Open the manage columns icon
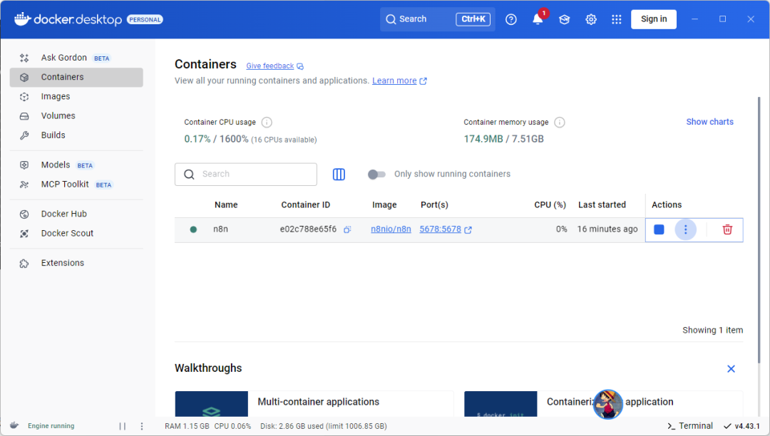 point(339,174)
